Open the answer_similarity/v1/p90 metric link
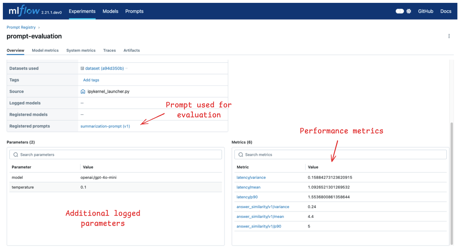The image size is (460, 250). click(259, 227)
